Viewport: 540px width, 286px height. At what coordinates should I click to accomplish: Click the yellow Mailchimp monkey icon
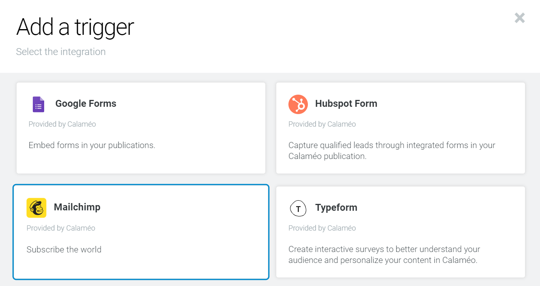[36, 208]
